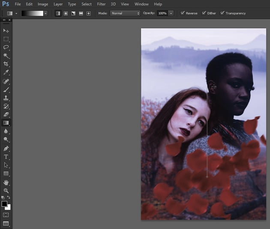Select the Clone Stamp tool
This screenshot has width=270, height=229.
(x=6, y=98)
